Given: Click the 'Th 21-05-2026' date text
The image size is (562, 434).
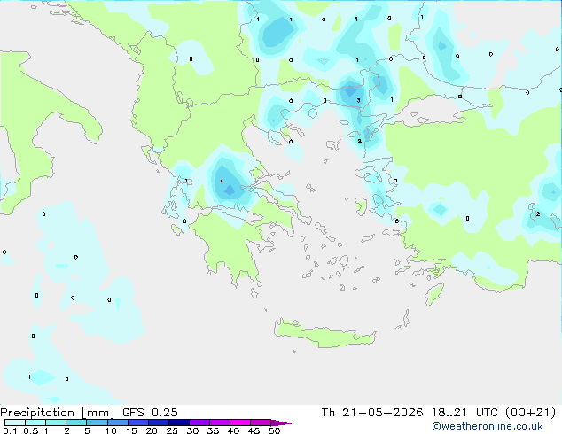Looking at the screenshot, I should coord(372,413).
